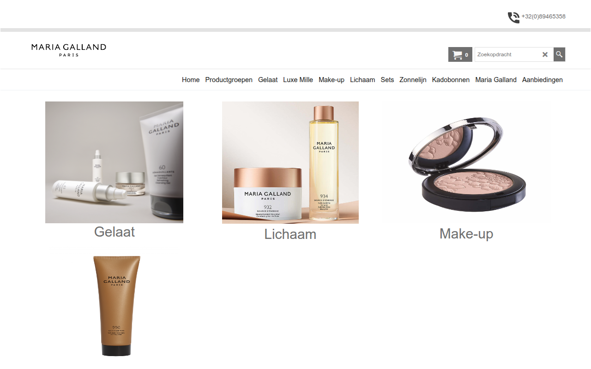Click the Make-up heading under the image
This screenshot has height=369, width=591.
pyautogui.click(x=466, y=234)
